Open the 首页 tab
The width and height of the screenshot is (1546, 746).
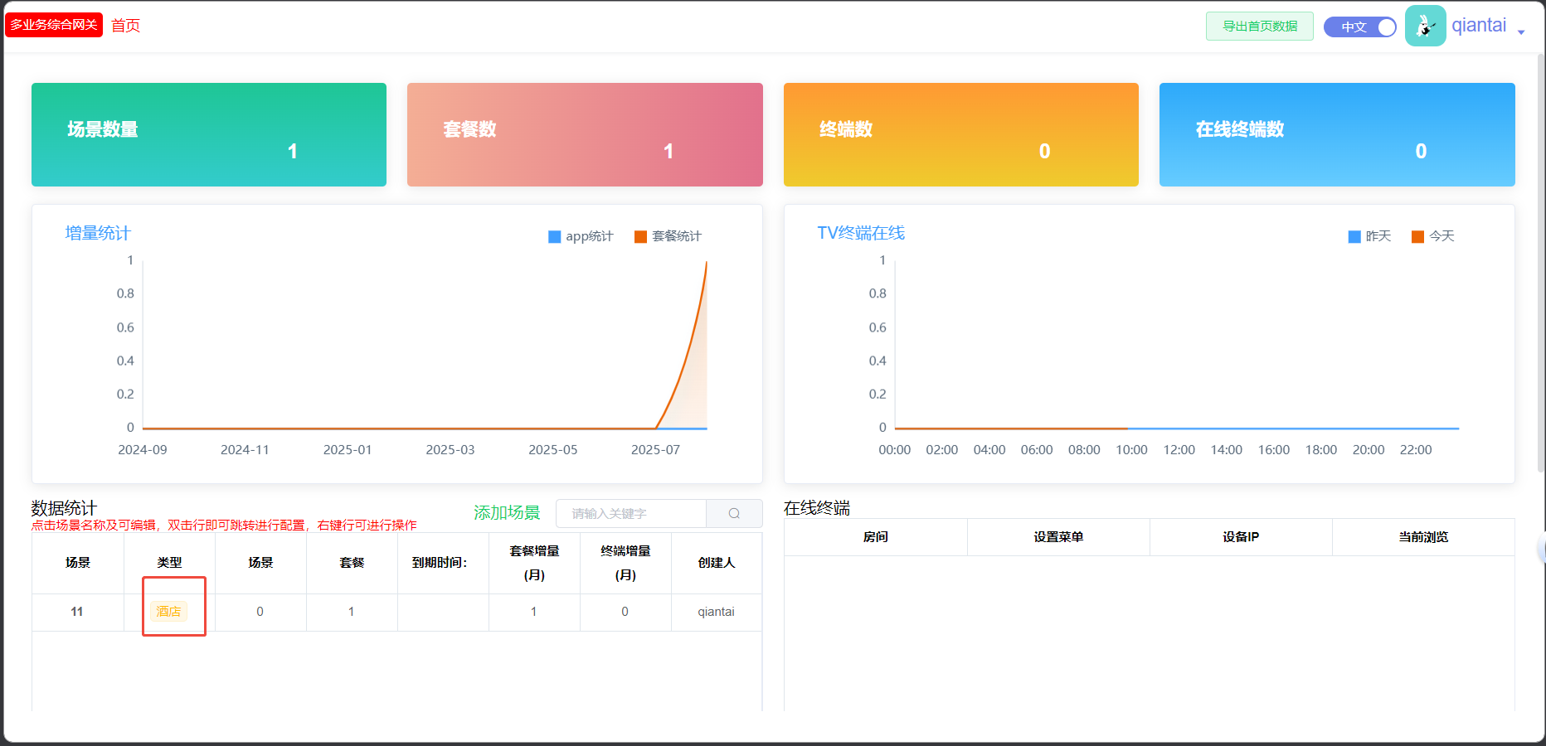pos(126,26)
